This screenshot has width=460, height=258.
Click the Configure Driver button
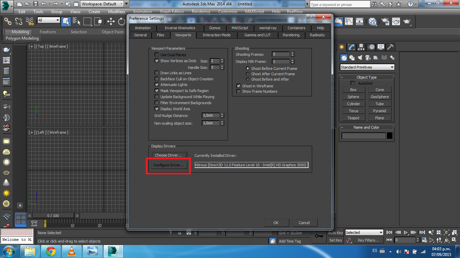pos(169,165)
